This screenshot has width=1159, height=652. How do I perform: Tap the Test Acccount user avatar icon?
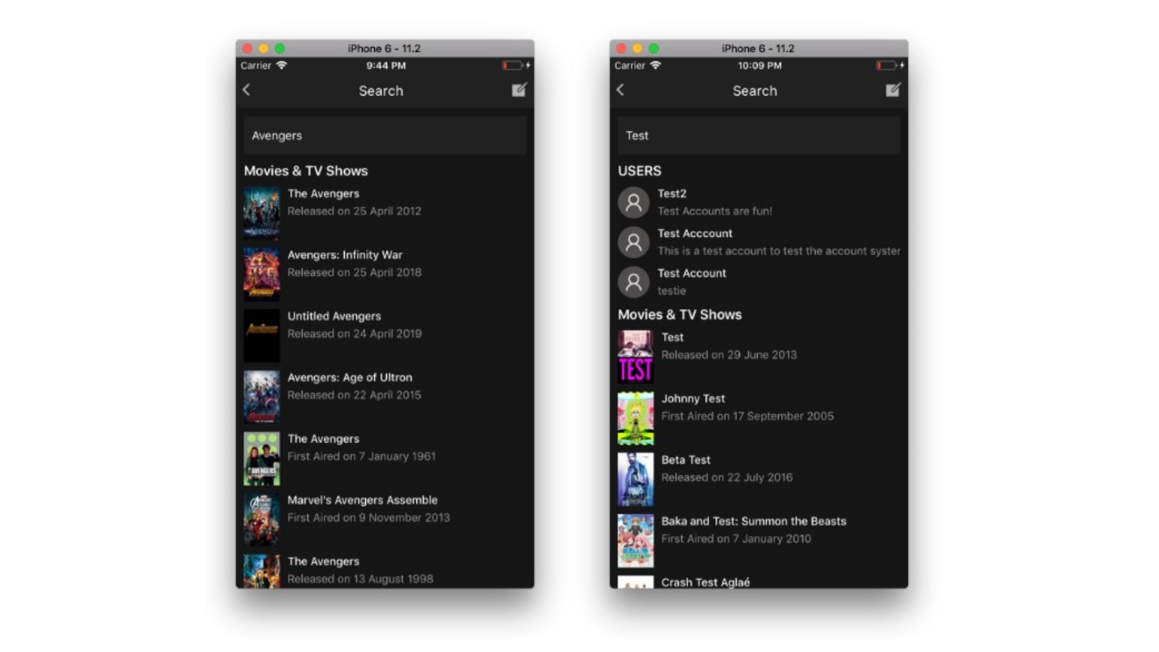633,242
